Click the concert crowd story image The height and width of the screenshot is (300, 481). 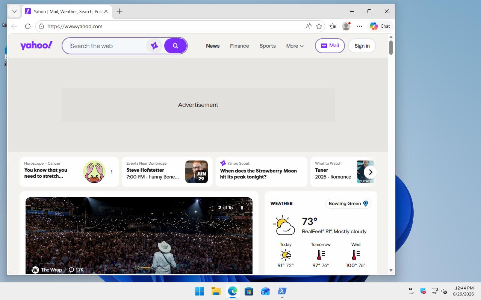click(x=139, y=235)
